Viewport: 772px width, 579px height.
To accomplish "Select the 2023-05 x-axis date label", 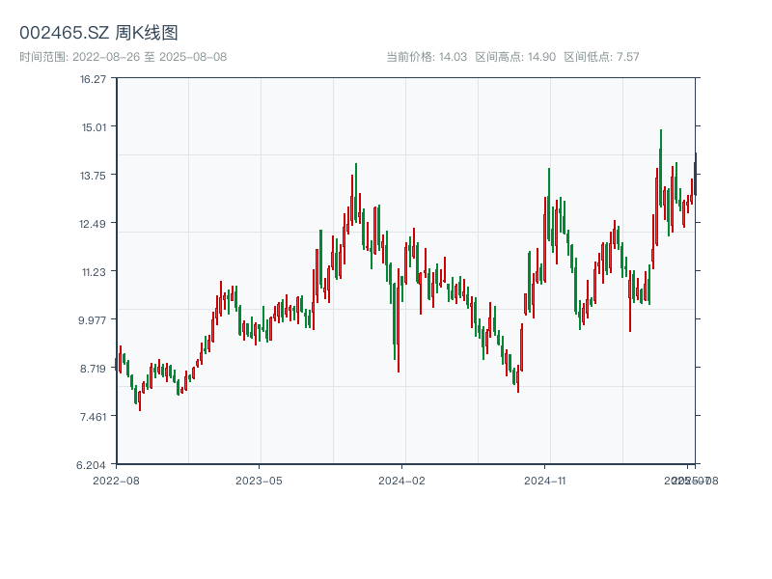I will click(259, 480).
